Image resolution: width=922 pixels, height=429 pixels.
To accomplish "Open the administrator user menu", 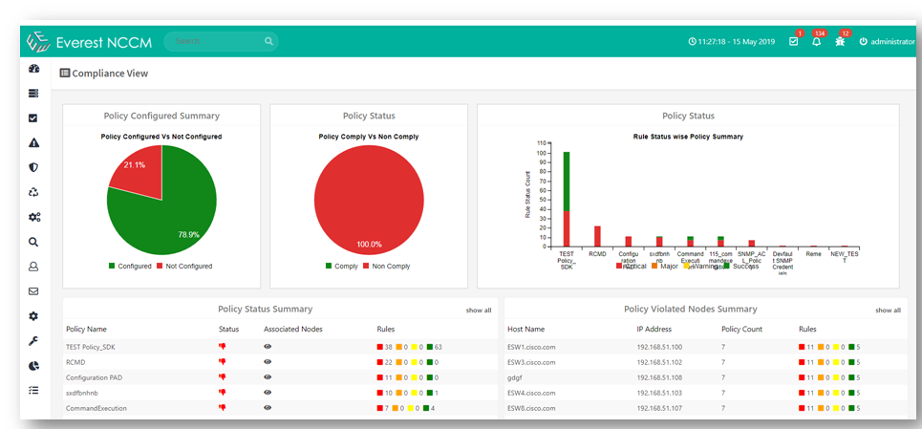I will pos(887,42).
